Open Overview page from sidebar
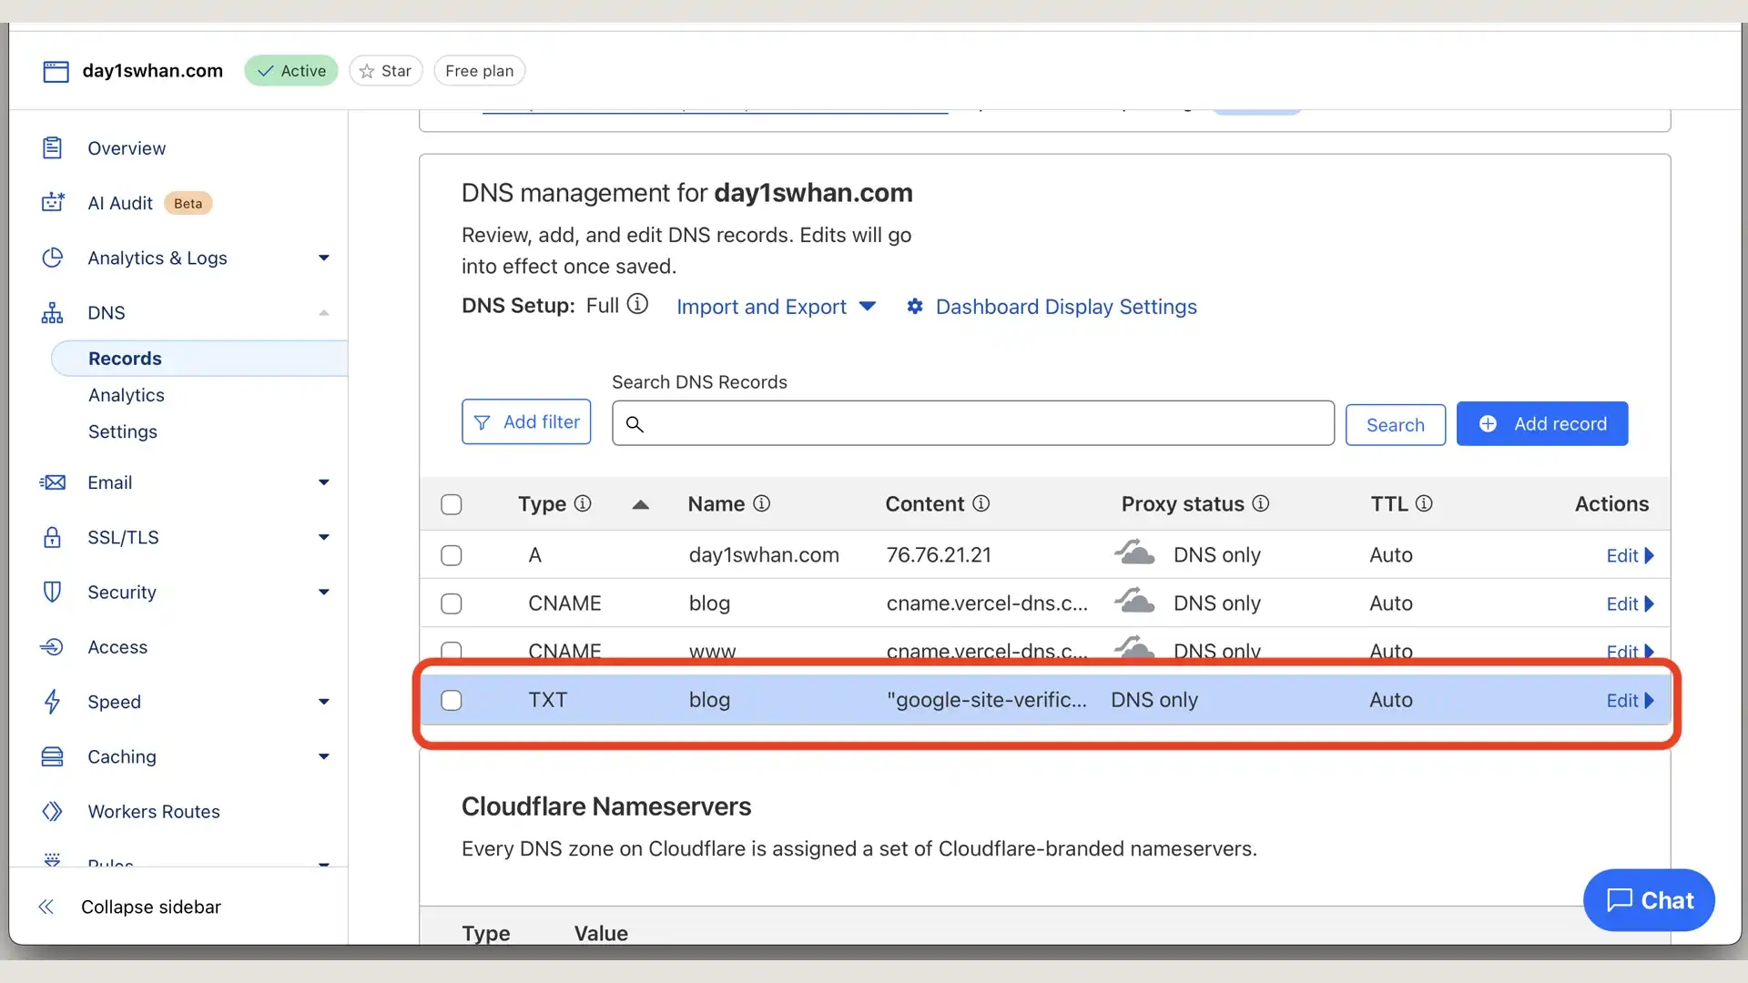 [127, 148]
